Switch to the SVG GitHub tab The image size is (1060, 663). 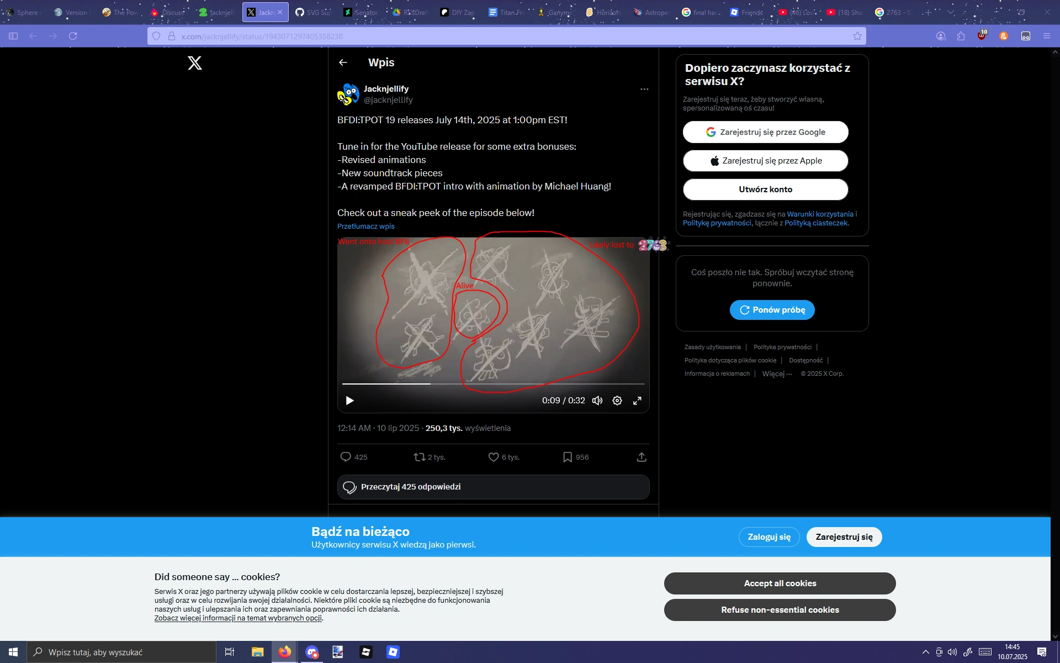click(x=313, y=12)
